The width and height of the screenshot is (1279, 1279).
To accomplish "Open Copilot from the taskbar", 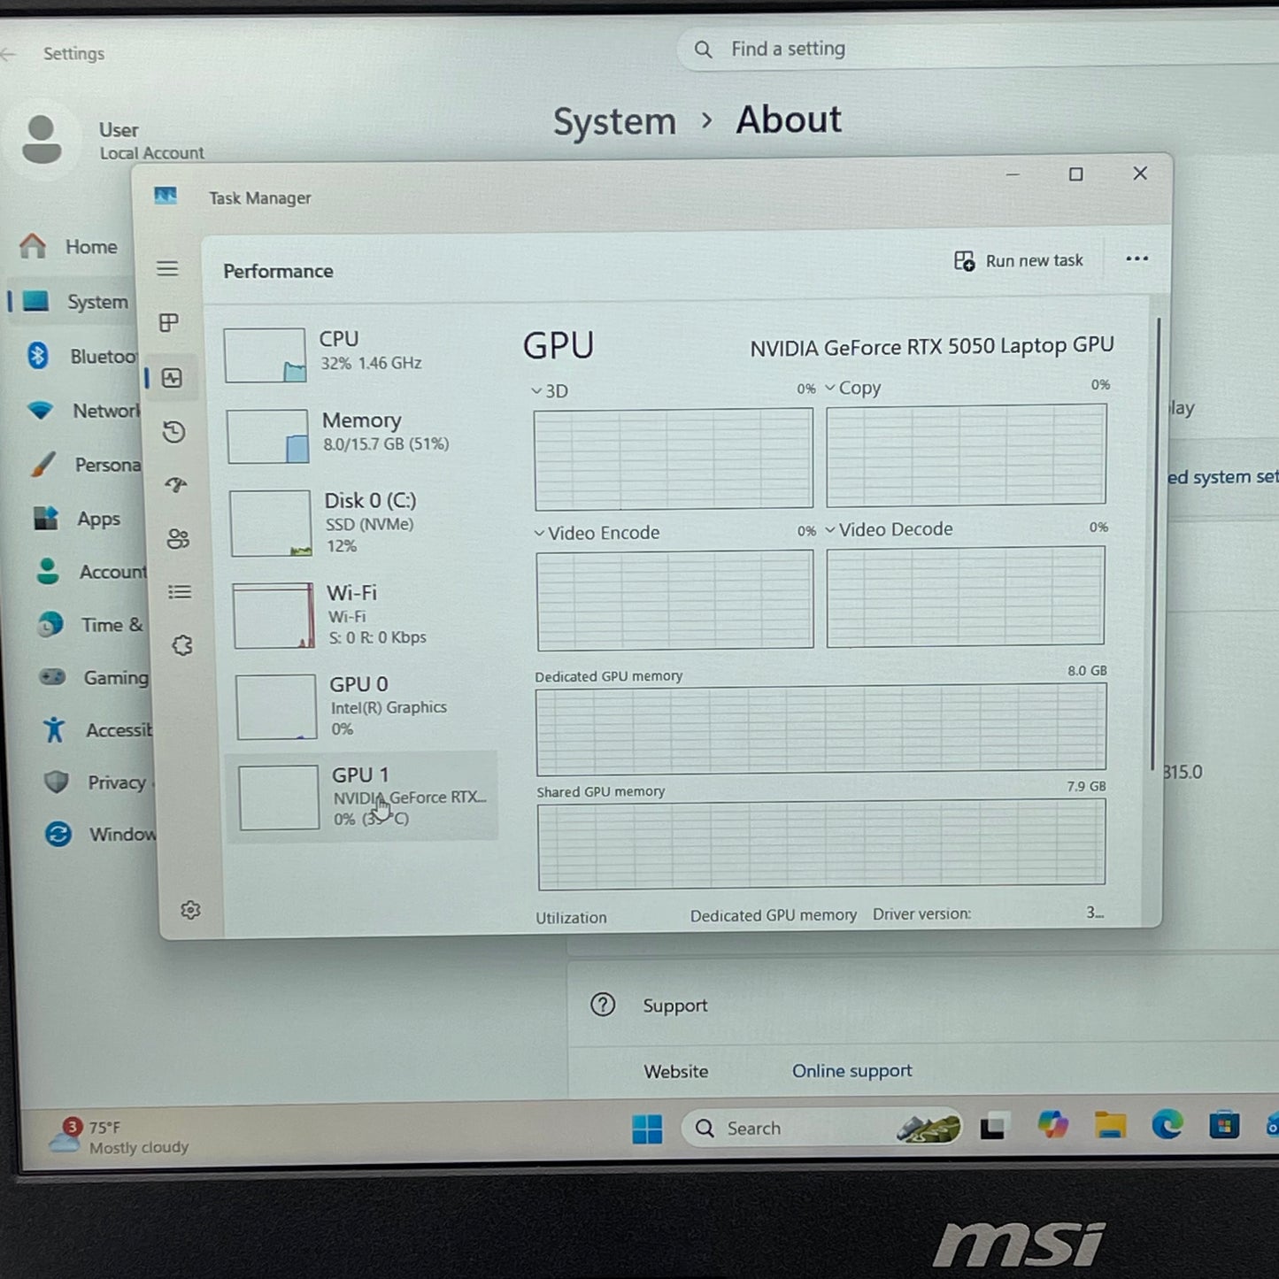I will 1052,1125.
